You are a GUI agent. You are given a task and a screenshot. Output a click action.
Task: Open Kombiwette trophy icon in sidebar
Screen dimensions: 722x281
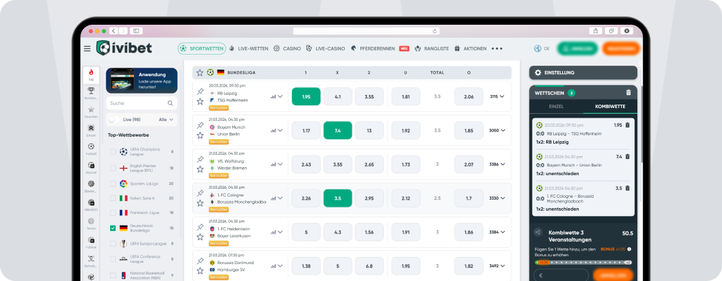(x=91, y=93)
